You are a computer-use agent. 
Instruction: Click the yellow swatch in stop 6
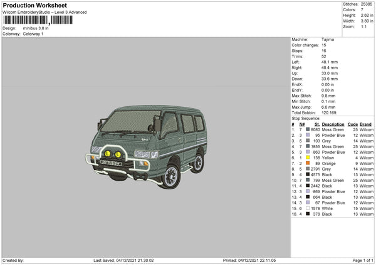(x=308, y=157)
